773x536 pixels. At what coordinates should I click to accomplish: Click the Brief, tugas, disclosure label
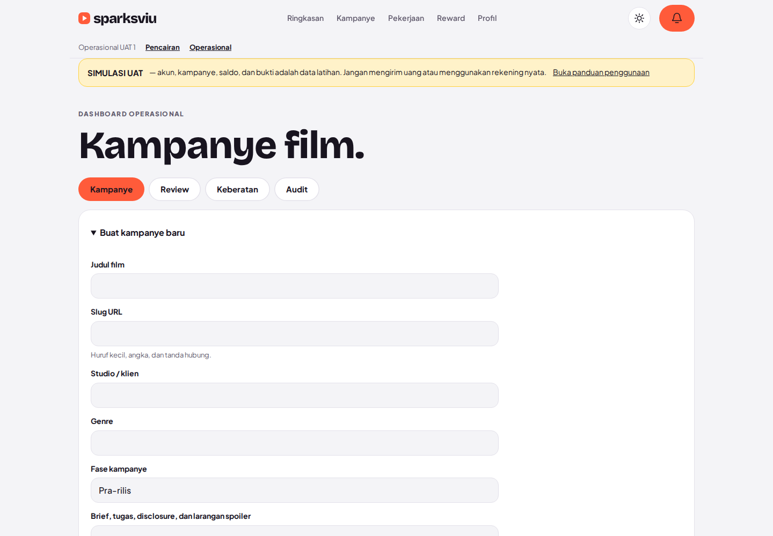tap(171, 516)
